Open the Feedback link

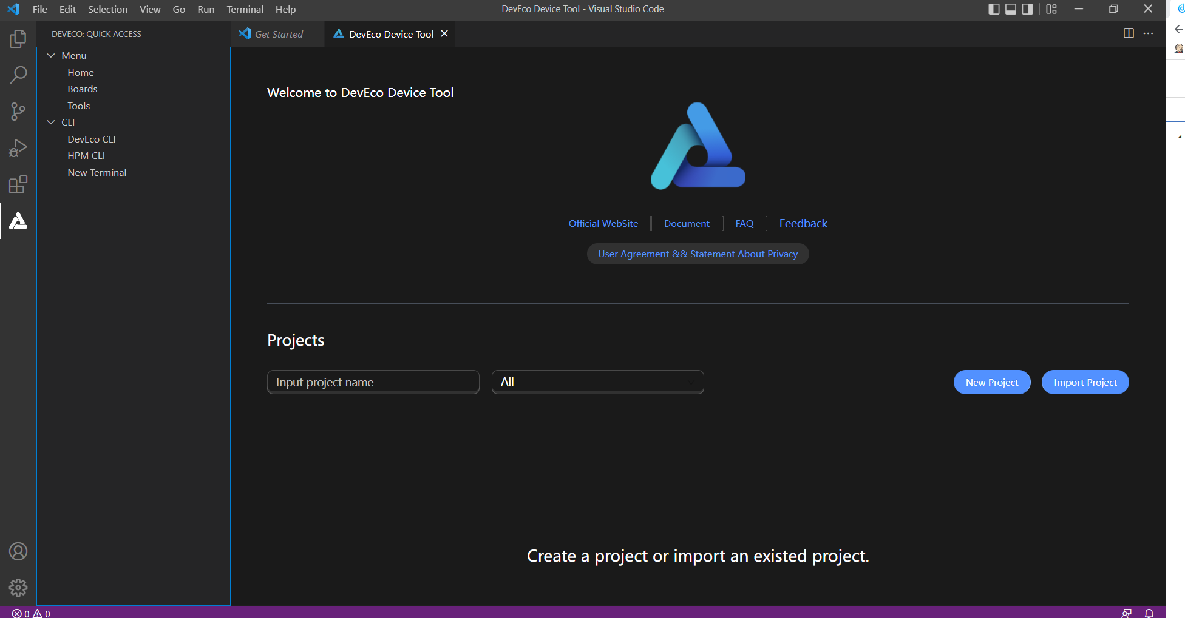[x=803, y=223]
